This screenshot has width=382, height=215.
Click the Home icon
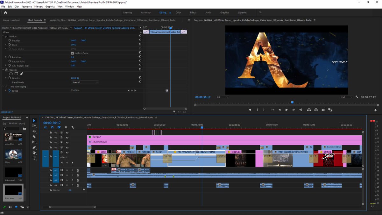point(5,13)
